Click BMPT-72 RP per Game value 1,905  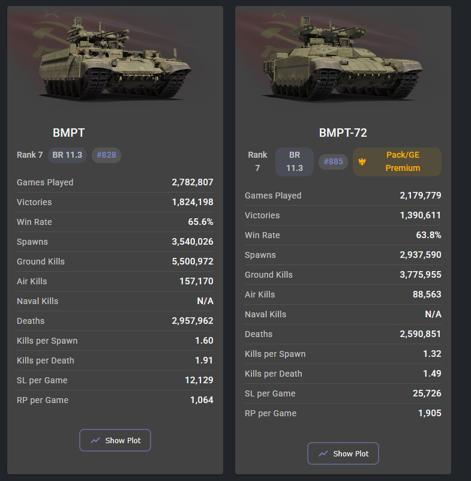click(430, 413)
